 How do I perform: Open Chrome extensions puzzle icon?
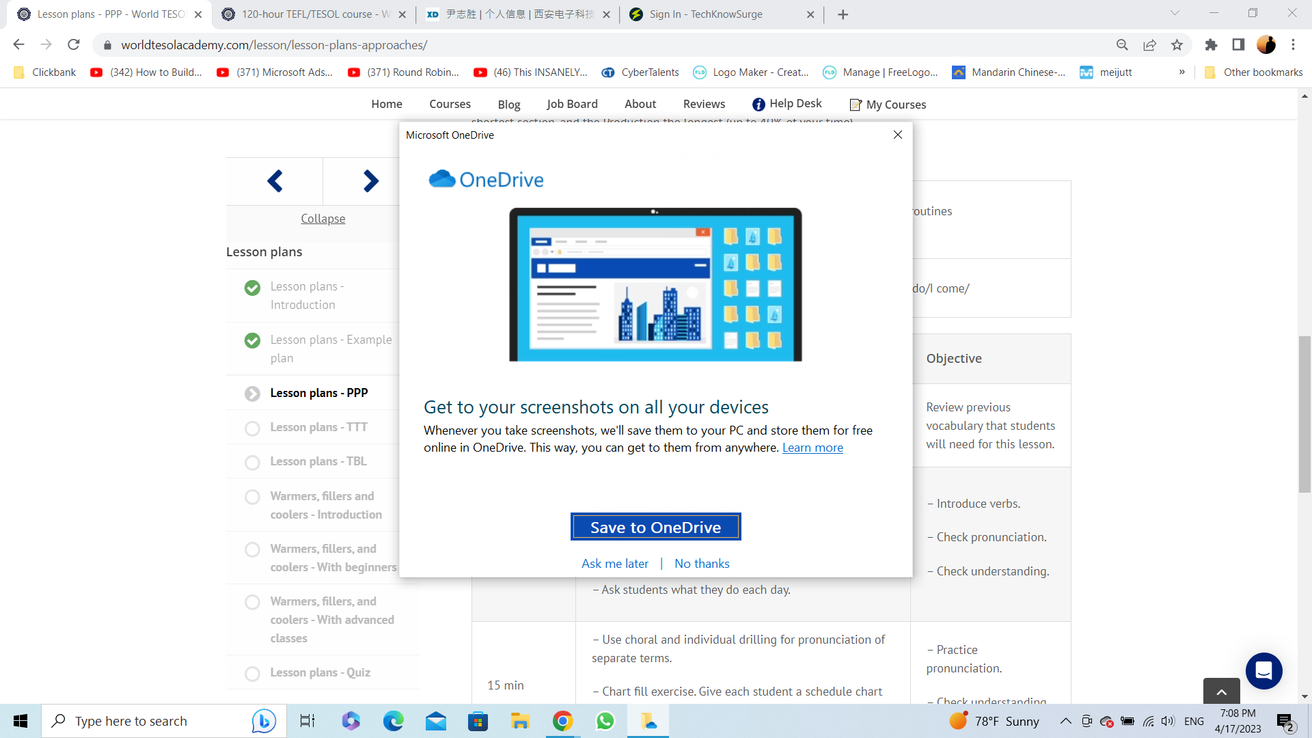(1211, 44)
